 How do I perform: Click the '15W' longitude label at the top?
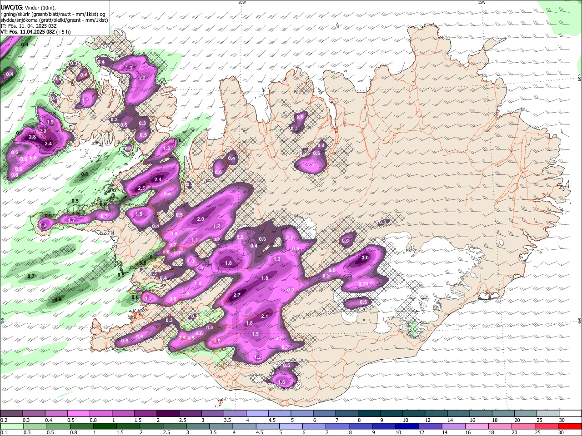coord(482,2)
